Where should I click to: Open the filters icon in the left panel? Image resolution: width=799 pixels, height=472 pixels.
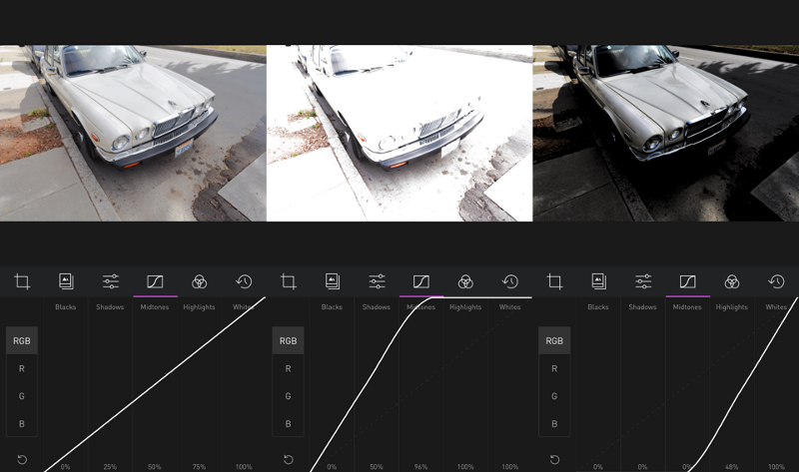(66, 282)
